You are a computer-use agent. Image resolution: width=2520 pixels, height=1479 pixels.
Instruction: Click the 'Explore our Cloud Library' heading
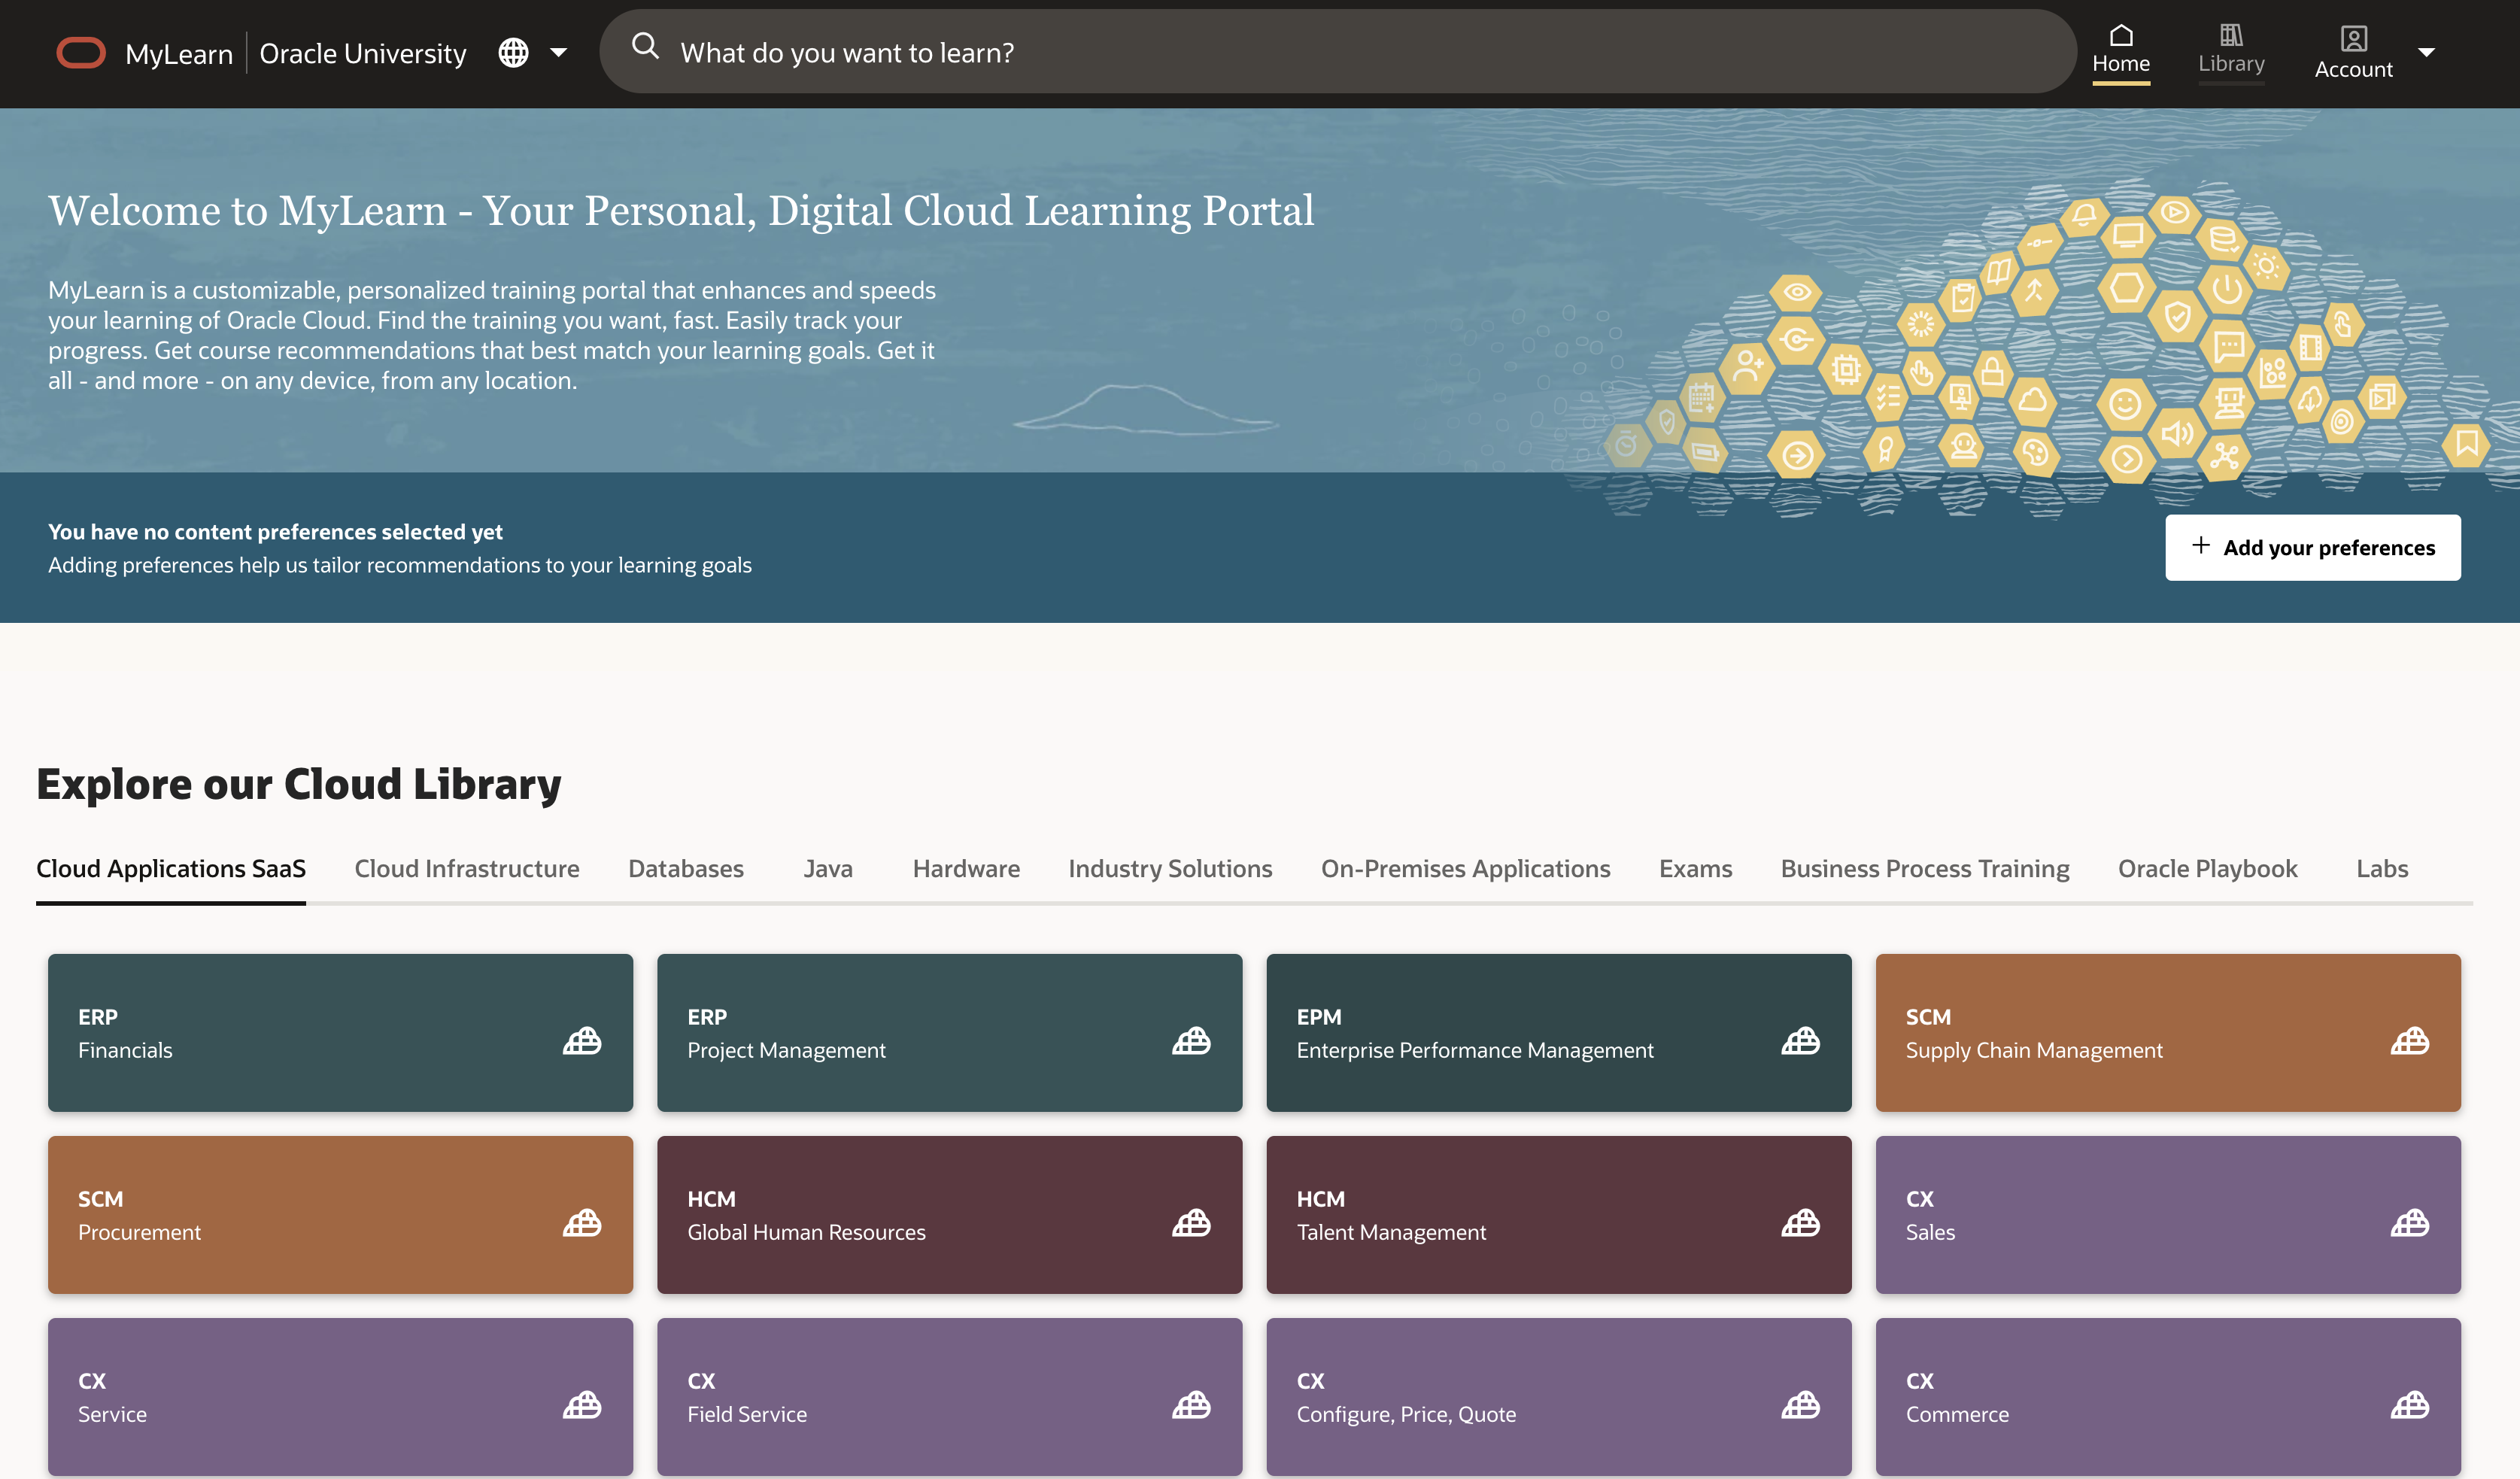[x=299, y=784]
